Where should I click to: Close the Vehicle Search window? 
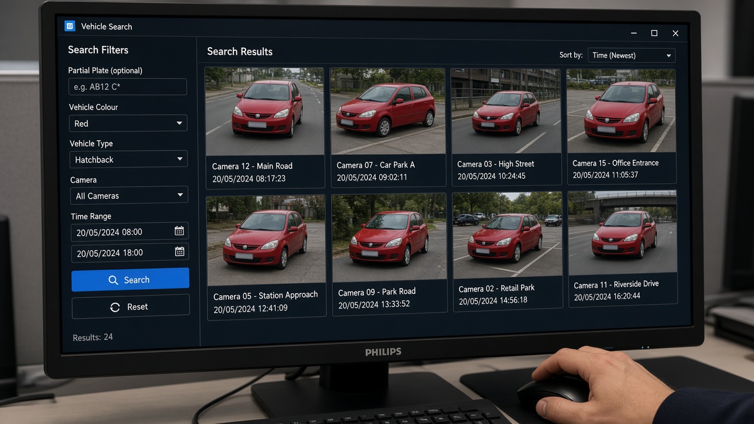676,34
